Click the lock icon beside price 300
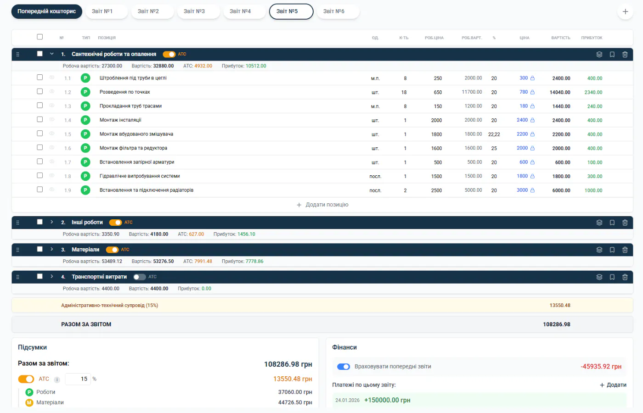The width and height of the screenshot is (643, 413). click(532, 78)
